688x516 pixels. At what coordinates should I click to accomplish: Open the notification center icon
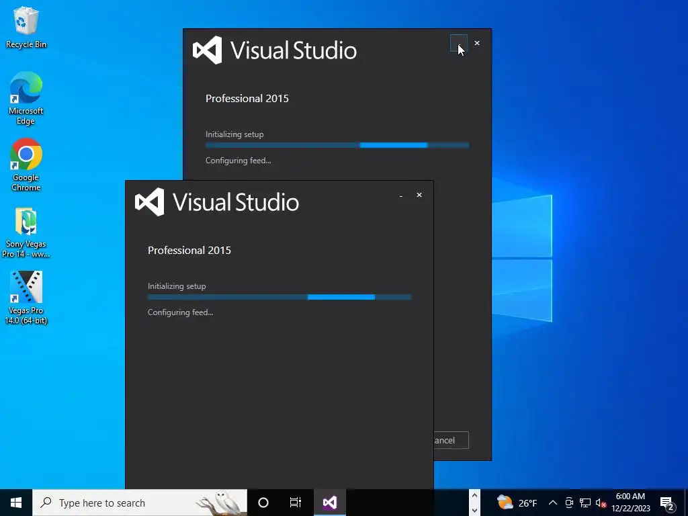pos(667,503)
